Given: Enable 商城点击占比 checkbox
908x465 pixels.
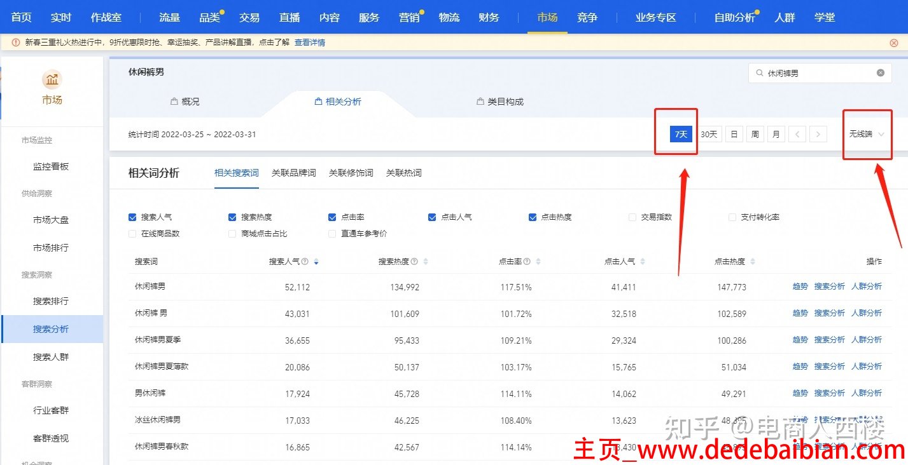Looking at the screenshot, I should pos(232,234).
